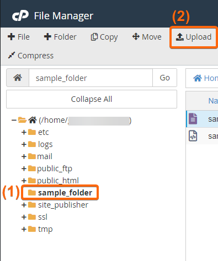Open the Upload dialog
Image resolution: width=218 pixels, height=261 pixels.
(x=194, y=37)
